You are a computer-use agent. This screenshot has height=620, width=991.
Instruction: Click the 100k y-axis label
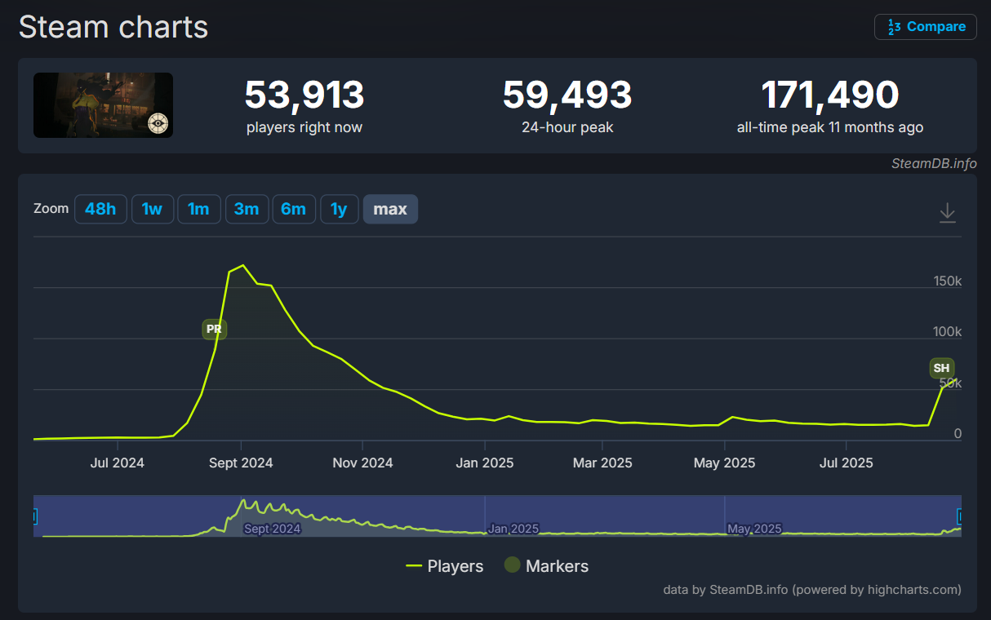[x=948, y=332]
